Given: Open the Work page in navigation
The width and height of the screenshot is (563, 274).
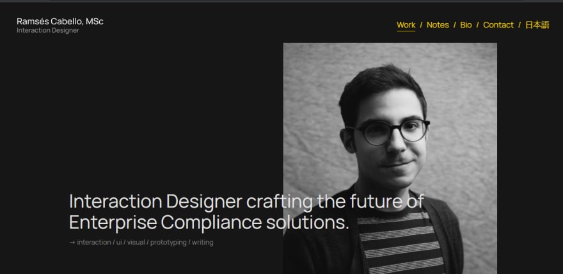Looking at the screenshot, I should (406, 25).
